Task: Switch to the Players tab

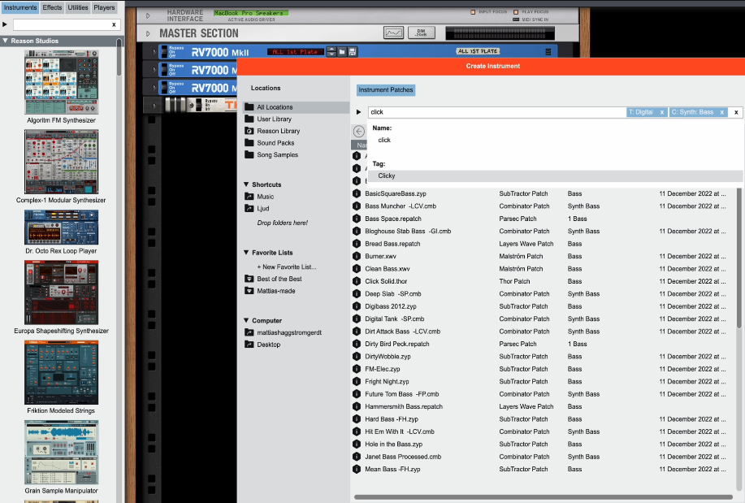Action: [104, 7]
